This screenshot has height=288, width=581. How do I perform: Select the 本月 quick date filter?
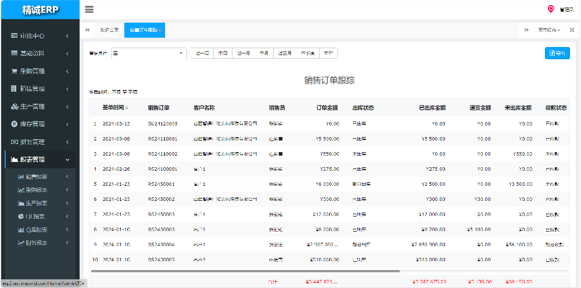pos(264,53)
